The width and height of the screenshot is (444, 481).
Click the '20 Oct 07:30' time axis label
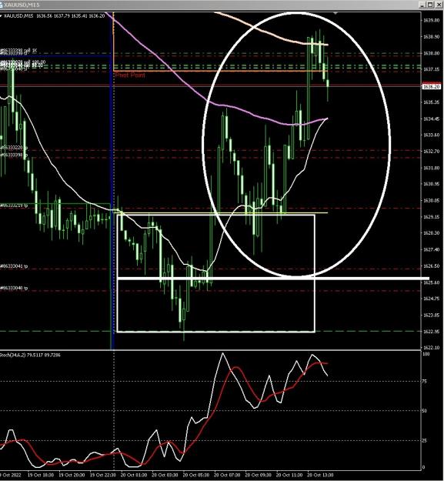[227, 475]
